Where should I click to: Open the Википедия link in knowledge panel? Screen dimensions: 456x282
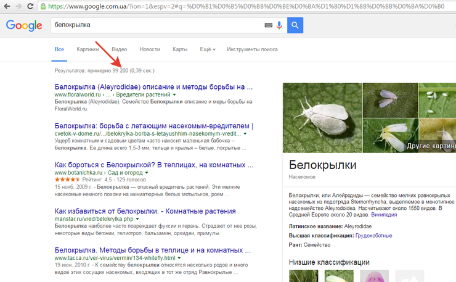385,215
